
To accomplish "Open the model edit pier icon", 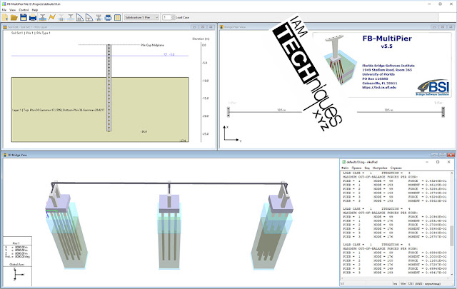I will pos(43,17).
